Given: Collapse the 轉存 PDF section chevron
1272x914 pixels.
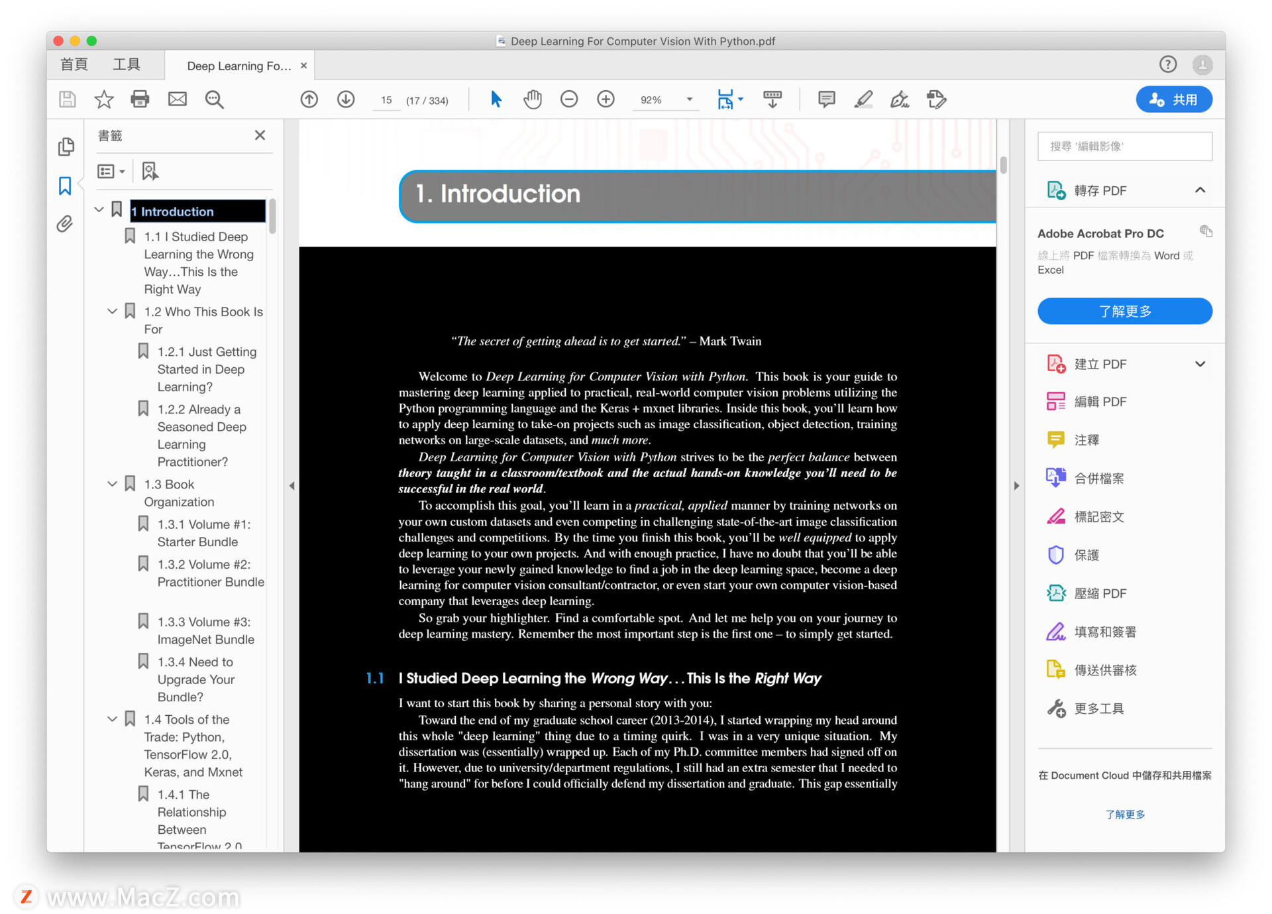Looking at the screenshot, I should coord(1200,190).
